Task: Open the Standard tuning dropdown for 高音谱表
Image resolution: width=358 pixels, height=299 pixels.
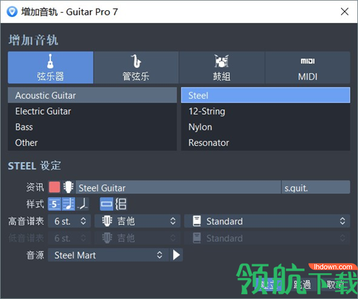Action: coord(267,221)
